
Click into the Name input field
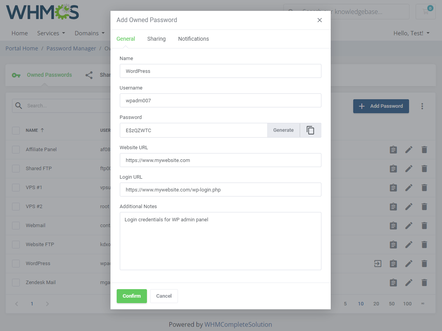point(221,71)
